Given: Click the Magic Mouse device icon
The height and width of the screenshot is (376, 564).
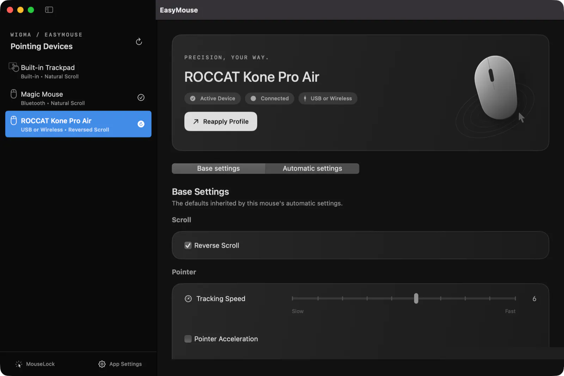Looking at the screenshot, I should [14, 94].
